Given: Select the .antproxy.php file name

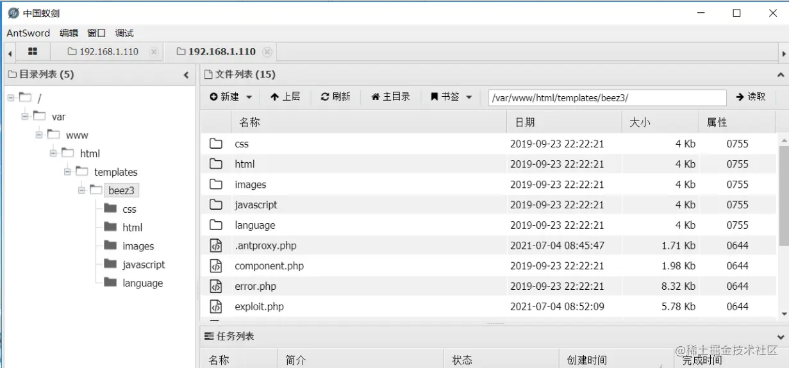Looking at the screenshot, I should click(265, 246).
